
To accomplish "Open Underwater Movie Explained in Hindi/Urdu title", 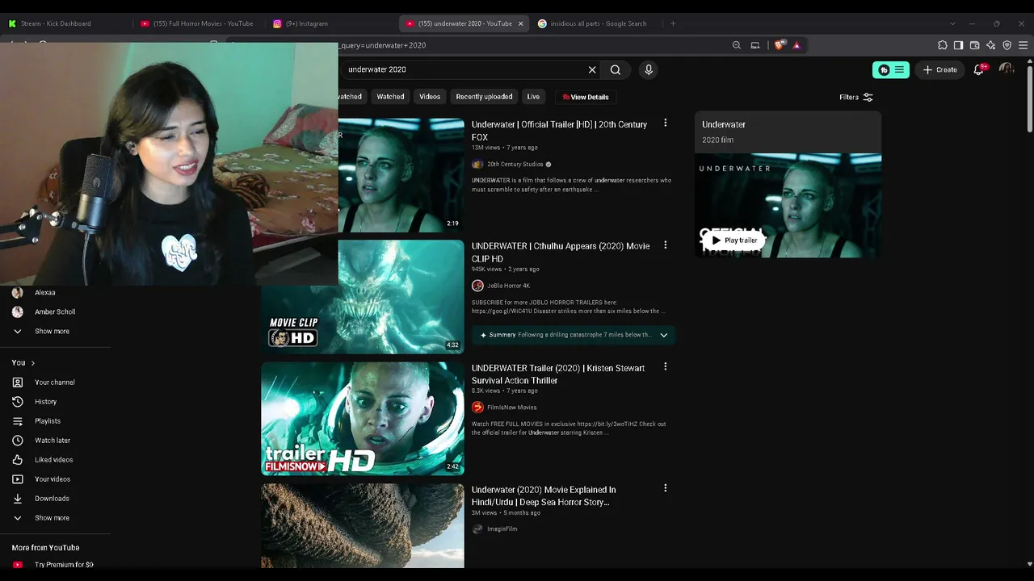I will pyautogui.click(x=544, y=495).
